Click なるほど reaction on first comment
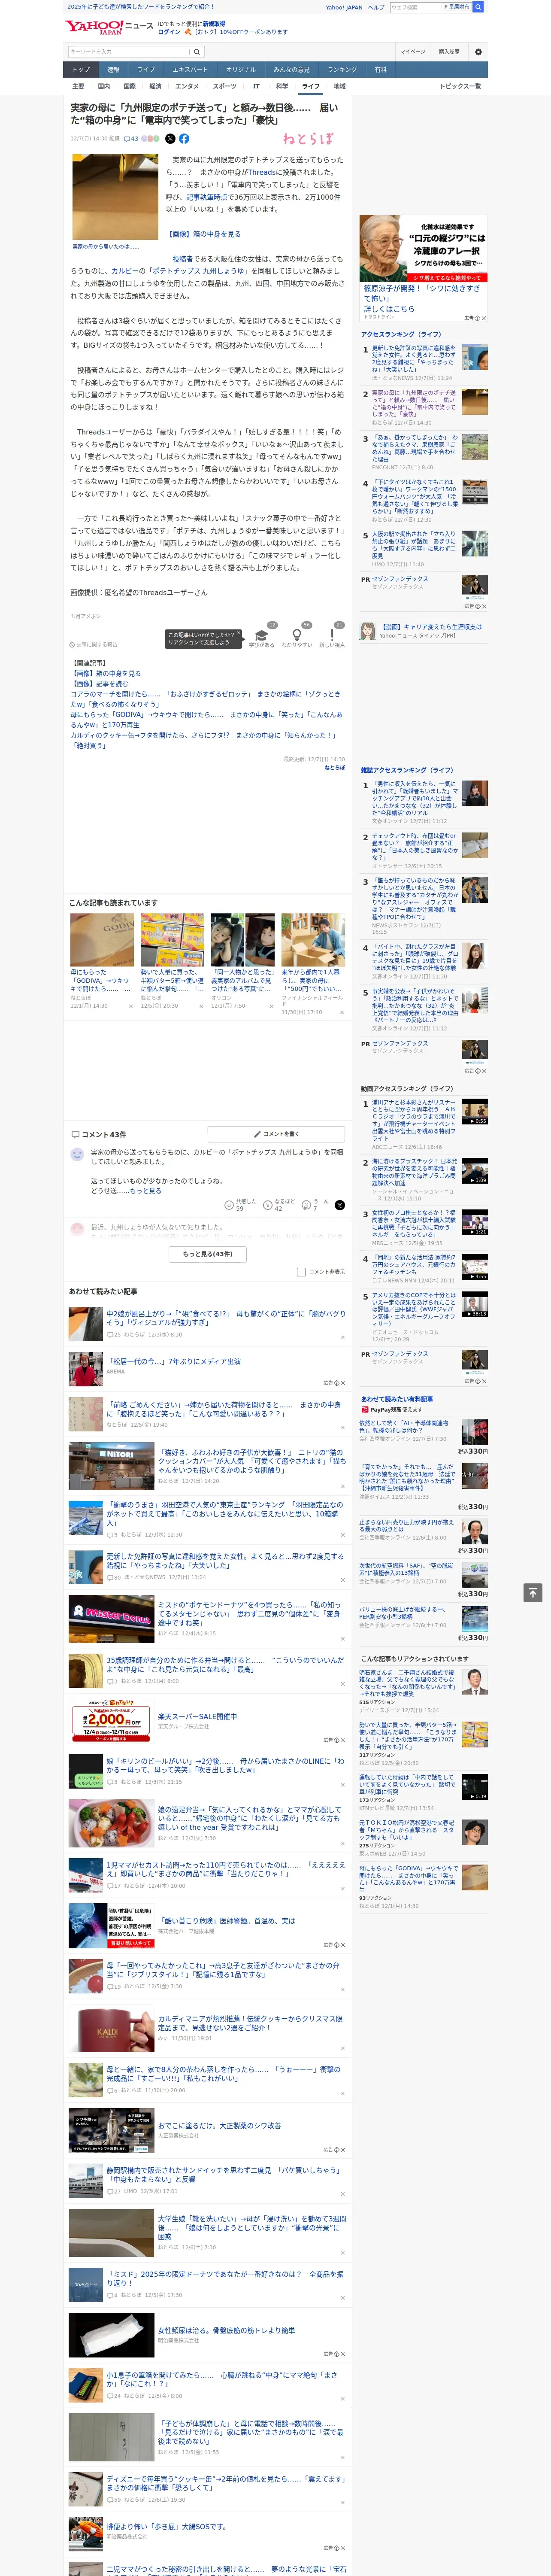Screen dimensions: 551x2576 click(279, 1205)
